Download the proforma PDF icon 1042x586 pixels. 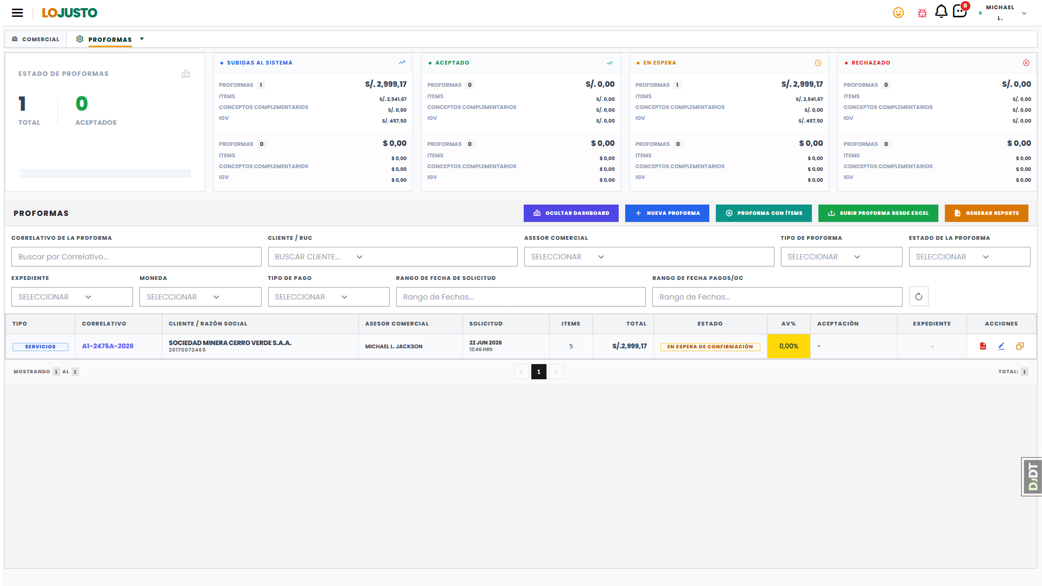click(x=983, y=346)
